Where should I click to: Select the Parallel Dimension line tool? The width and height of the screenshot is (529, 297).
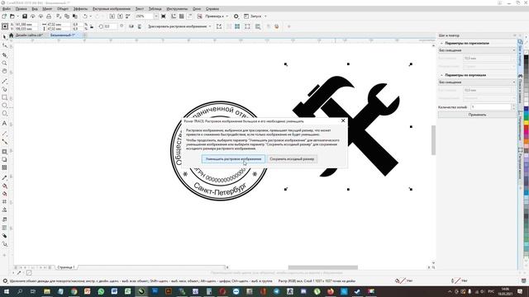click(4, 134)
